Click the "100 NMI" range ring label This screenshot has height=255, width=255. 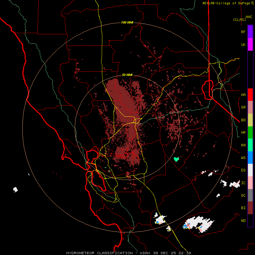[127, 22]
